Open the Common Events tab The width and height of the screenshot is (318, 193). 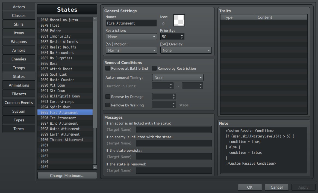[19, 103]
